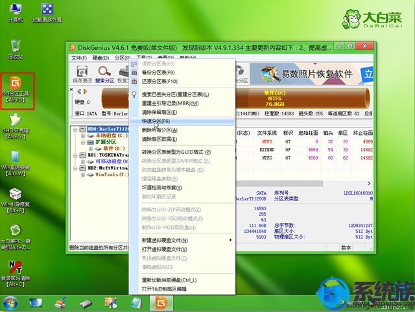Image resolution: width=415 pixels, height=312 pixels.
Task: Open the load more drivers desktop icon
Action: point(47,13)
